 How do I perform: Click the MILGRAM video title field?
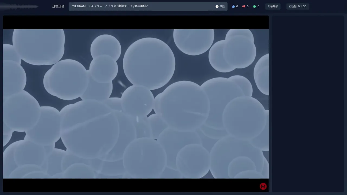148,6
